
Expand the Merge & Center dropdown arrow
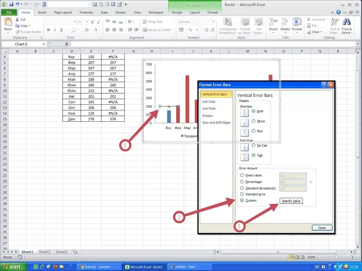[173, 30]
